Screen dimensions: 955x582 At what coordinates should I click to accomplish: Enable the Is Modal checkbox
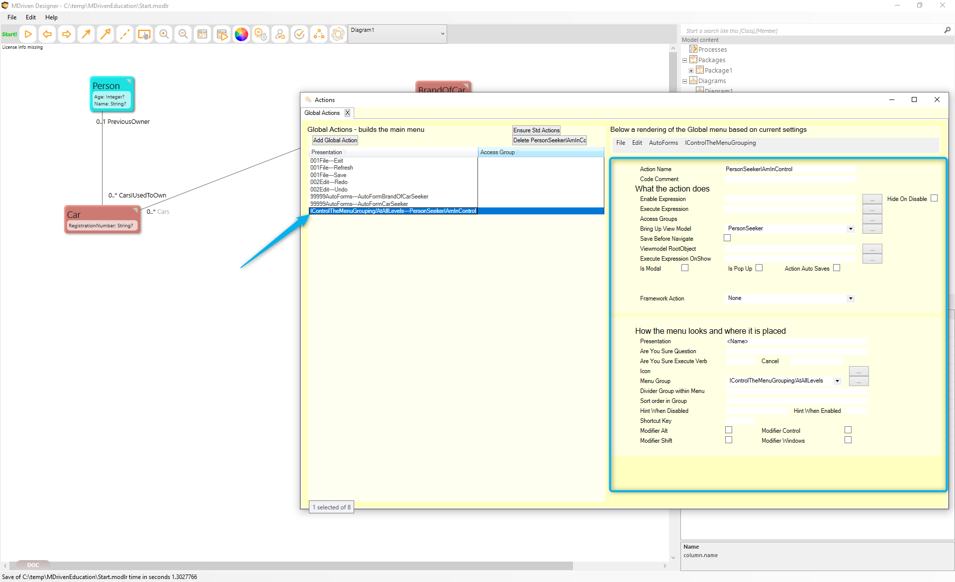tap(685, 268)
